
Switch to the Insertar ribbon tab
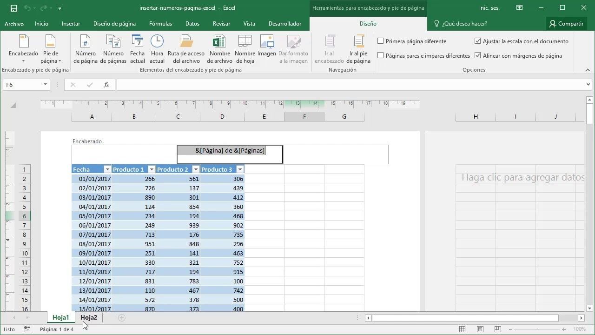tap(71, 24)
